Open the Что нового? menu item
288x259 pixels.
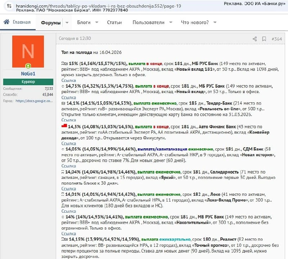[x=195, y=22]
